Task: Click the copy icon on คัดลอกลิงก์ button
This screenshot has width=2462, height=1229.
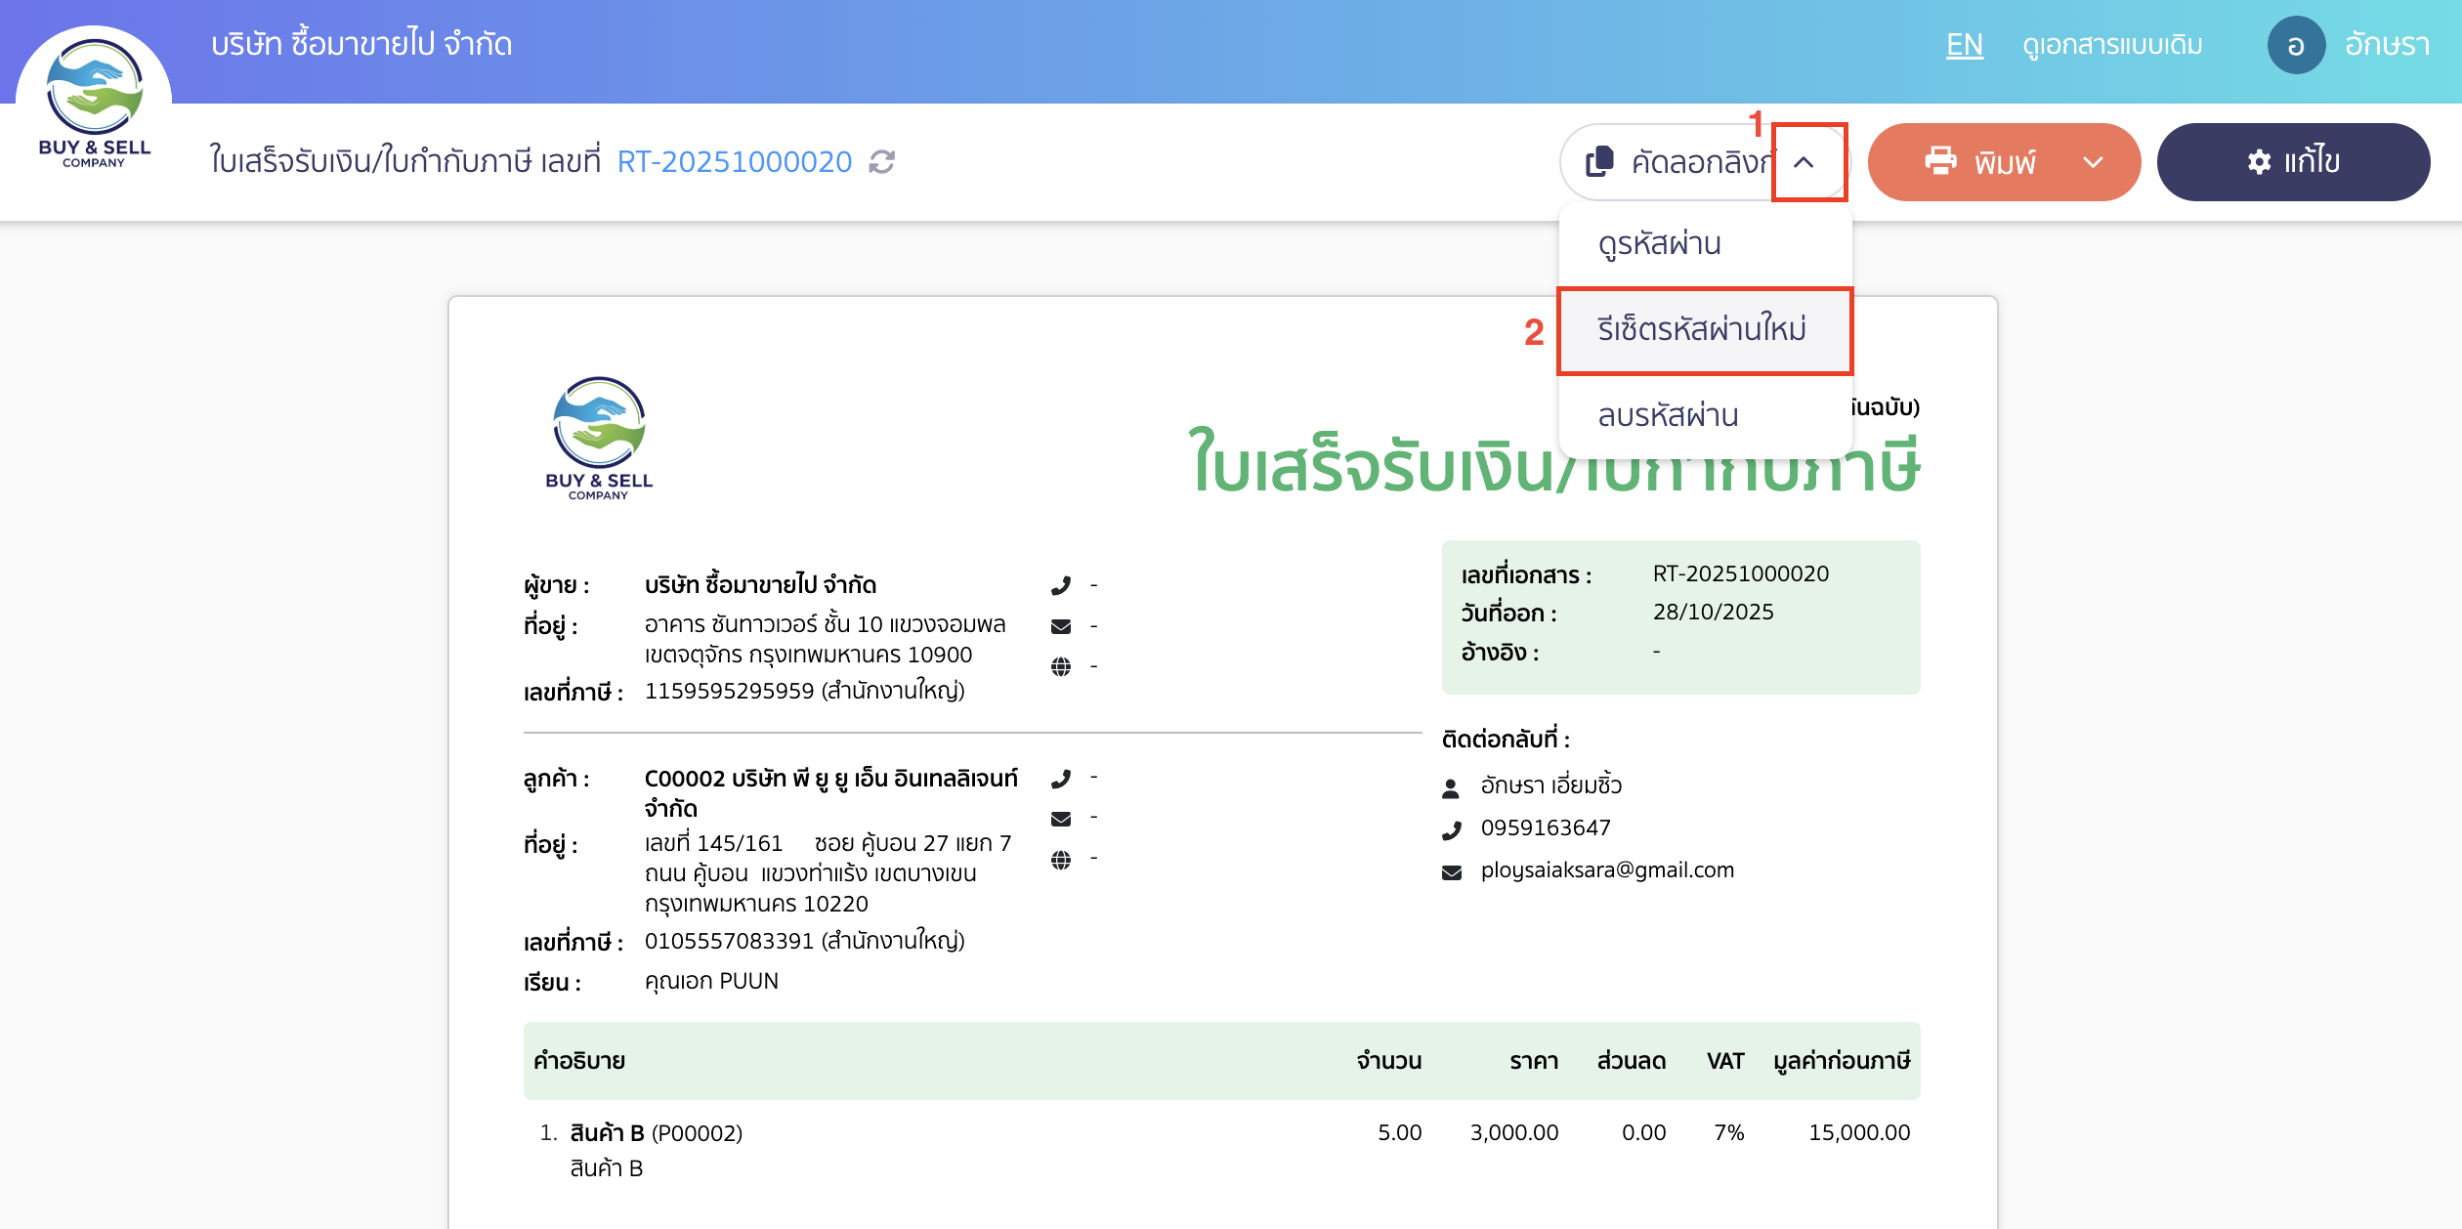Action: point(1599,161)
